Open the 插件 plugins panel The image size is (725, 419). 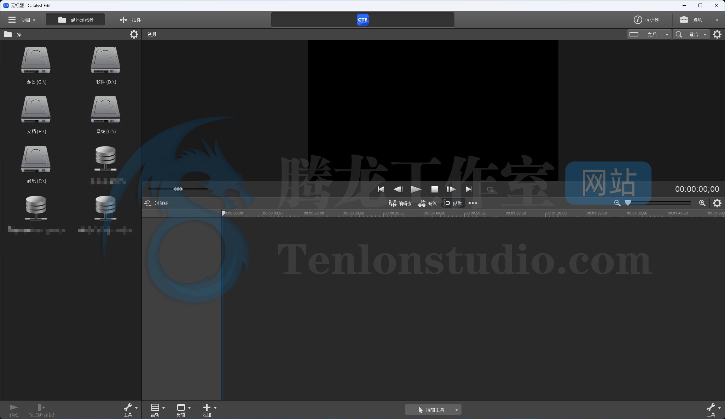[x=130, y=20]
